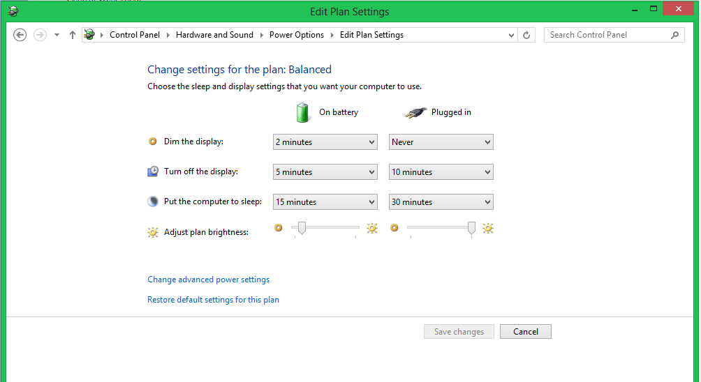Click the Back navigation arrow
Viewport: 701px width, 382px height.
[x=20, y=35]
